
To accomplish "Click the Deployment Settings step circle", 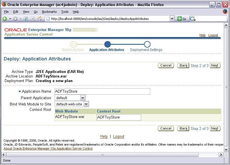I will (147, 44).
